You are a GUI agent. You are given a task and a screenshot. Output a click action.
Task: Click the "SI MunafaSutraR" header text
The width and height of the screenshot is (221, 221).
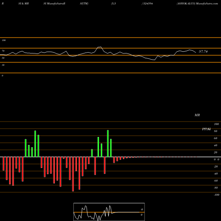pyautogui.click(x=54, y=4)
